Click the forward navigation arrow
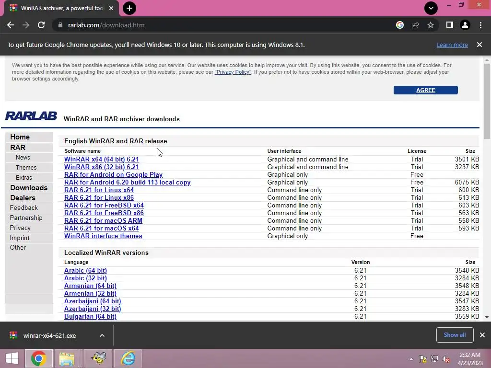 26,25
